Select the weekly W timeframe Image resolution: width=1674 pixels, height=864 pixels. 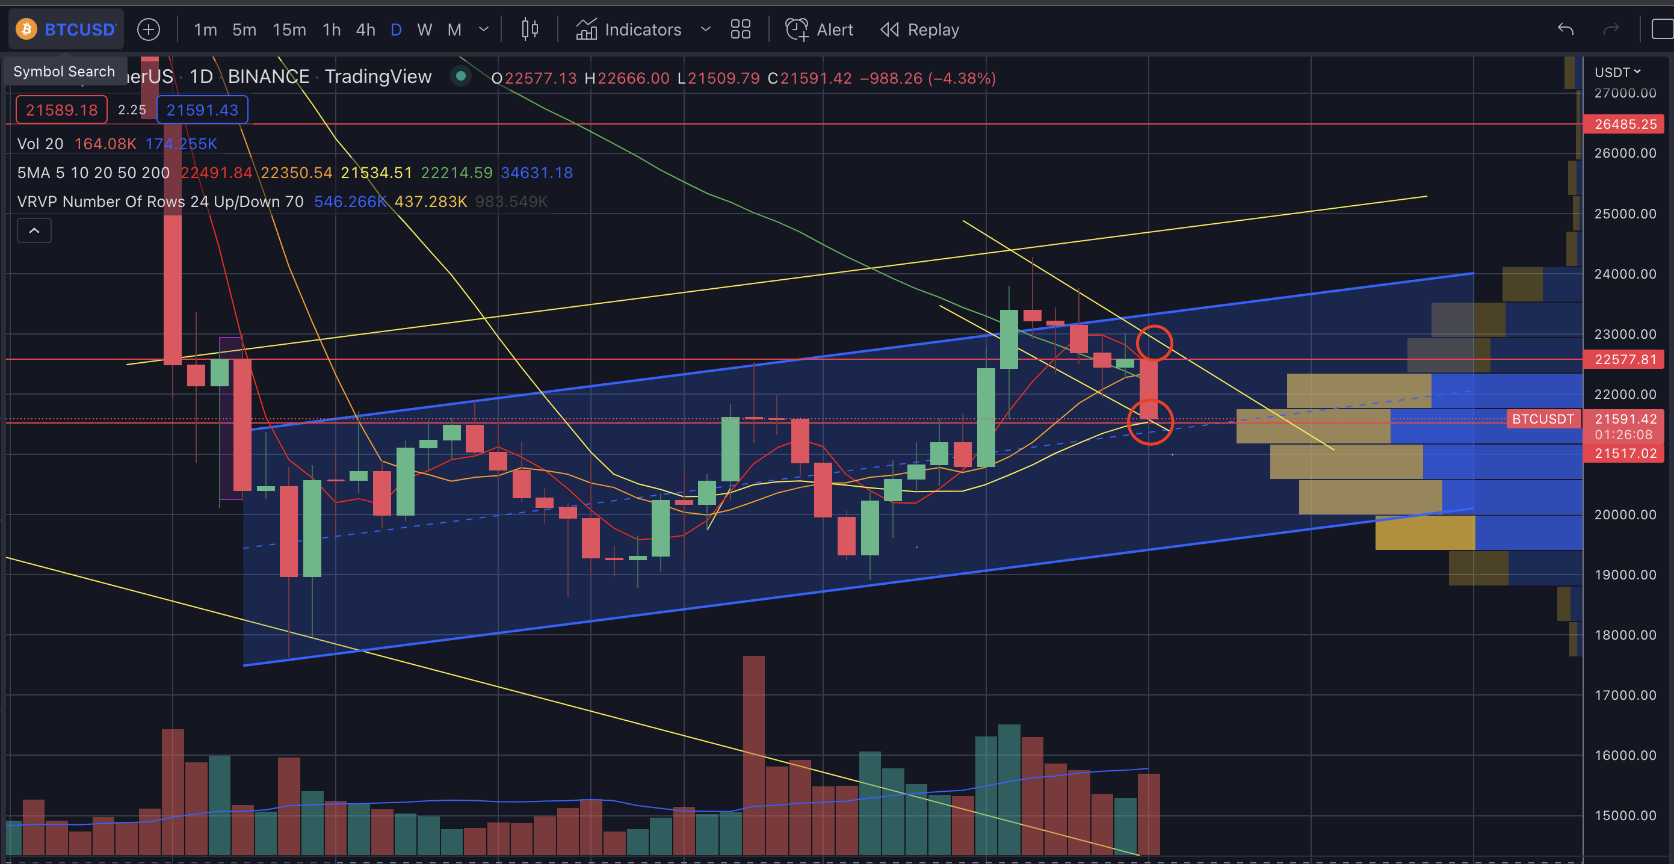pos(424,29)
